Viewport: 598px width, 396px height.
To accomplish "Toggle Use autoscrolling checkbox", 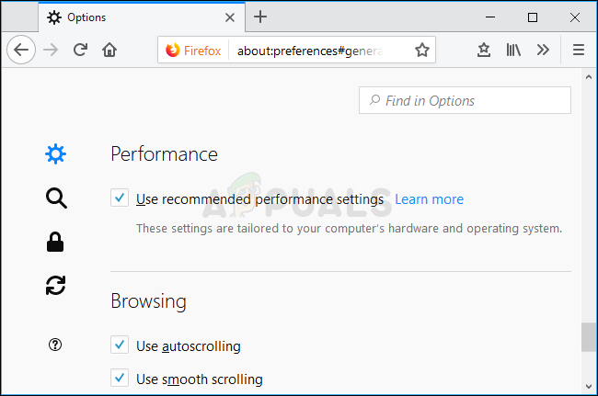I will pyautogui.click(x=120, y=345).
